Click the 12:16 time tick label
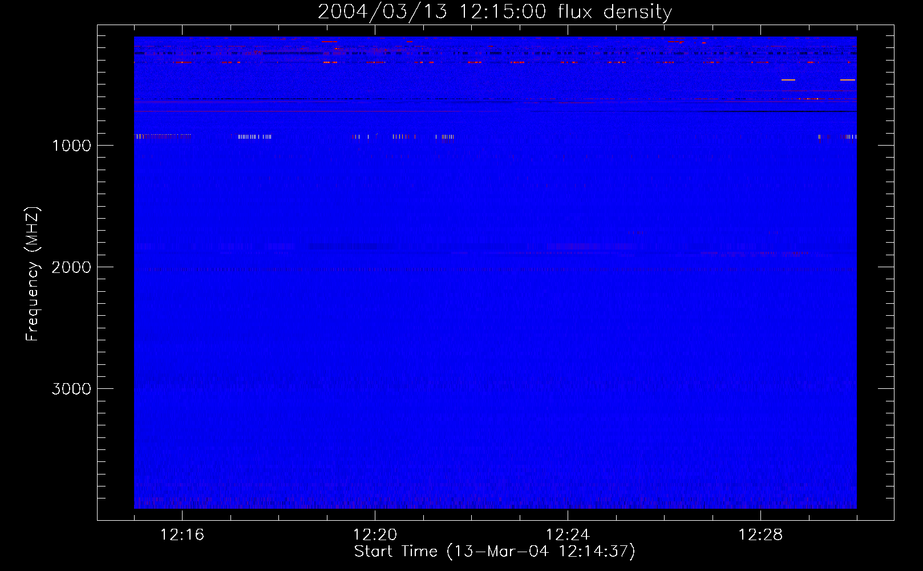The image size is (923, 571). 182,534
